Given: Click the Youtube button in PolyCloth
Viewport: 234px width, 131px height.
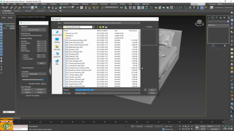Looking at the screenshot, I should click(x=27, y=92).
